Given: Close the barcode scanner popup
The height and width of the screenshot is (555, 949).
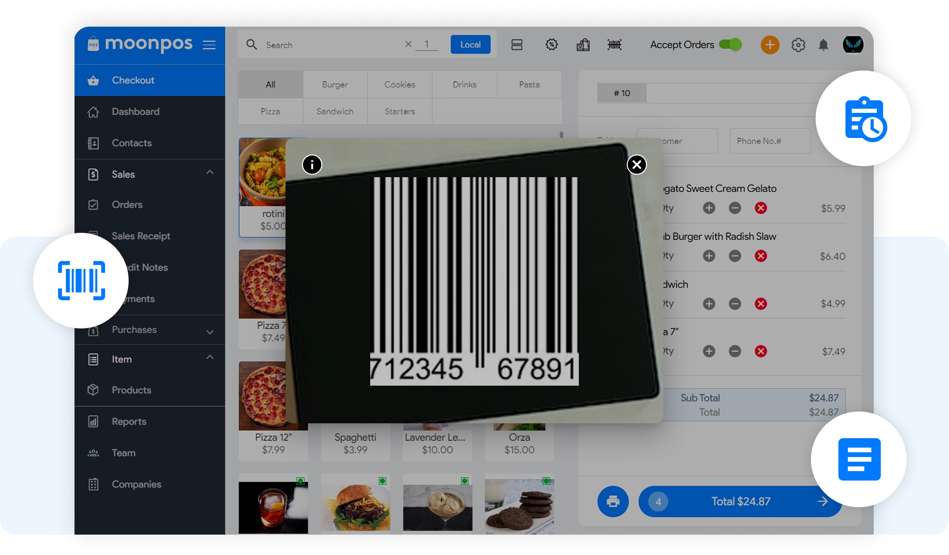Looking at the screenshot, I should (636, 165).
